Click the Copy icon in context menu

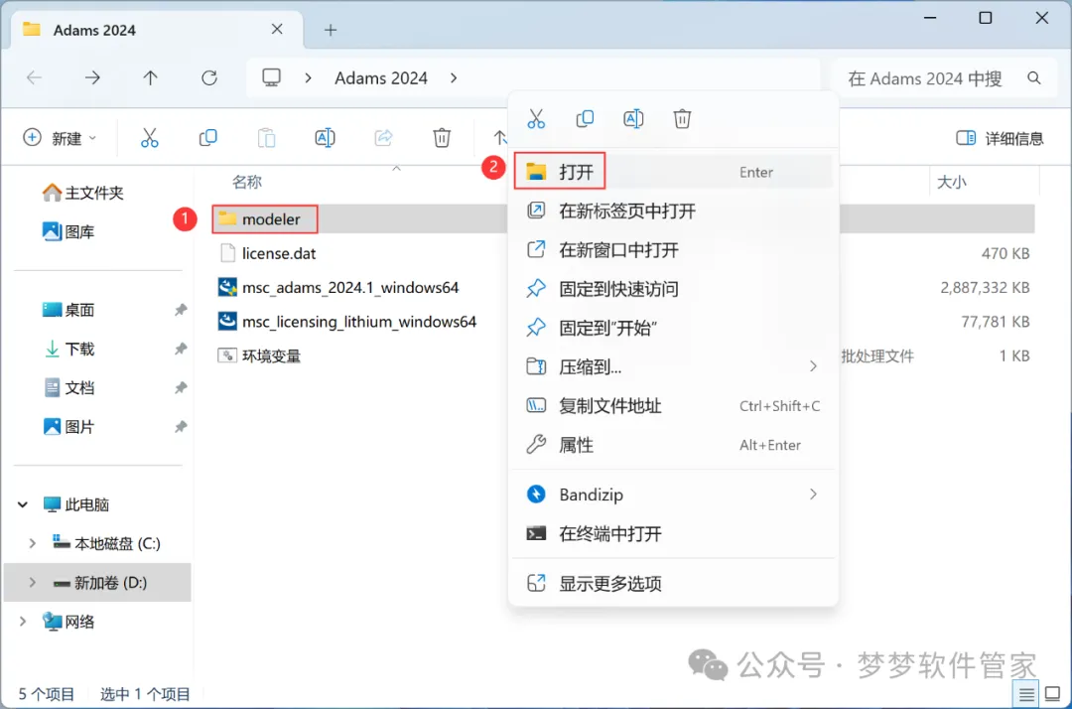585,119
